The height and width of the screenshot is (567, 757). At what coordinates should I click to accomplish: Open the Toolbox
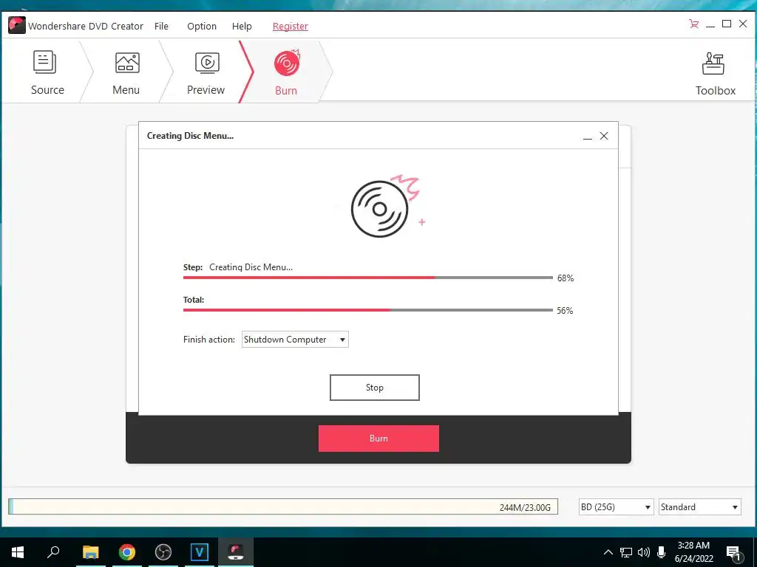pyautogui.click(x=715, y=74)
